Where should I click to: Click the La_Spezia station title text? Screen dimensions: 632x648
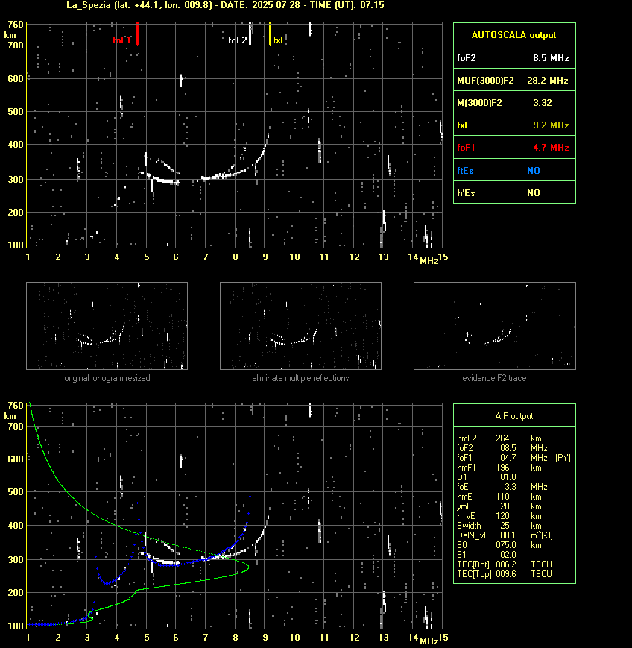click(x=89, y=5)
